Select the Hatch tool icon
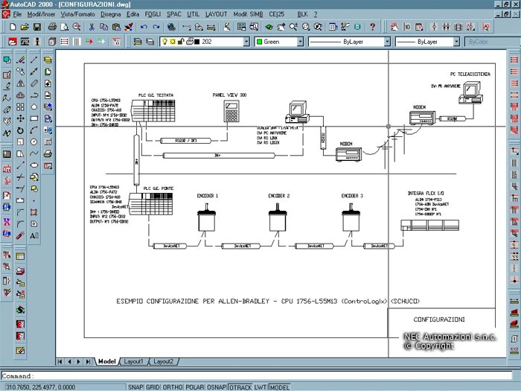The image size is (521, 391). click(34, 212)
